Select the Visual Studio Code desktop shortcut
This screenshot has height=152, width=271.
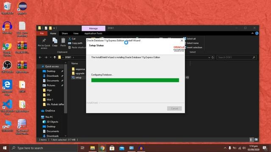7,107
